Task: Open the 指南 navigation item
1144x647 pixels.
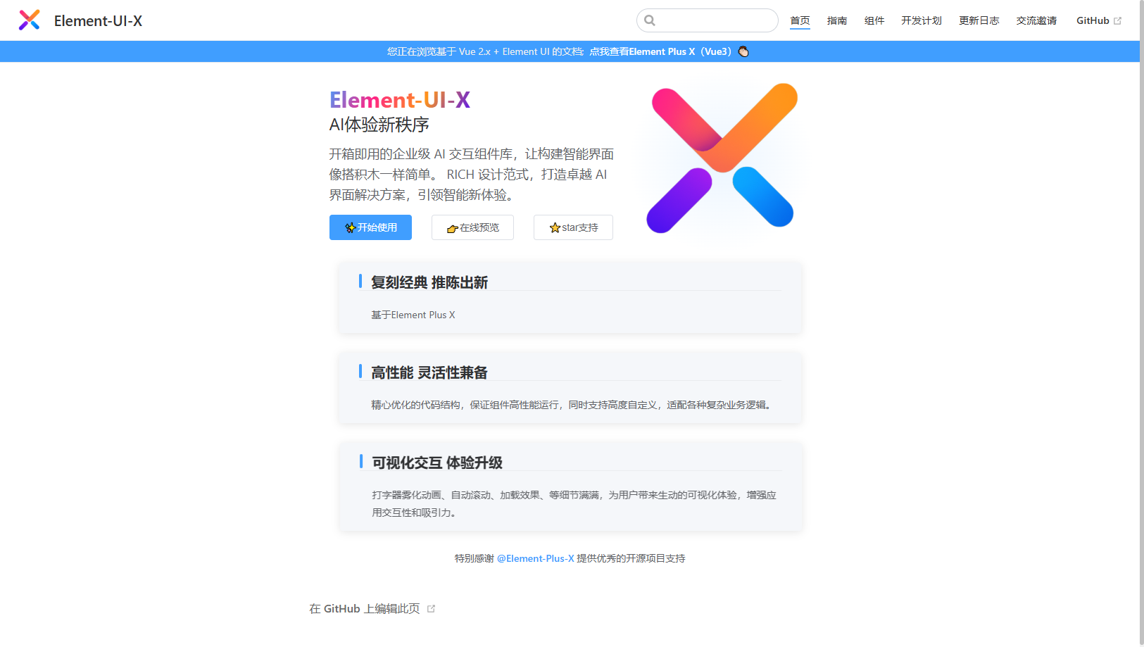Action: click(x=837, y=20)
